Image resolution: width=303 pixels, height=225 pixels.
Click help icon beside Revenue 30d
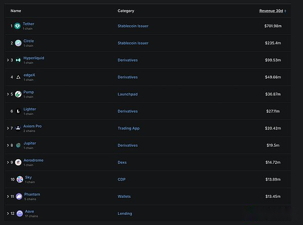click(x=285, y=11)
